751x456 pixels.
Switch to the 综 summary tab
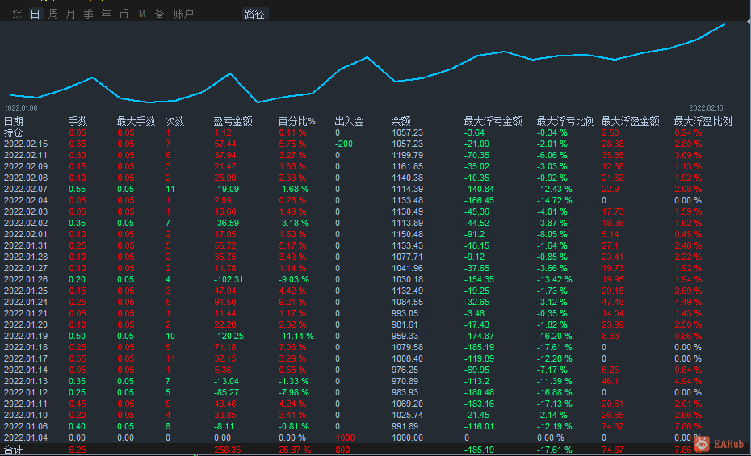(x=17, y=14)
